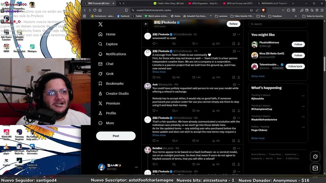326x183 pixels.
Task: Open the floating Grok button at bottom right
Action: (x=315, y=157)
